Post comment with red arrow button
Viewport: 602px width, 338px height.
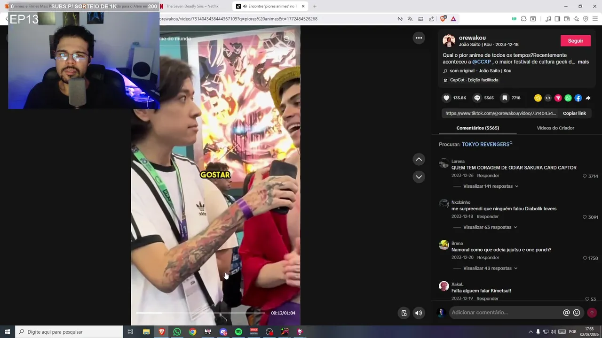click(592, 313)
